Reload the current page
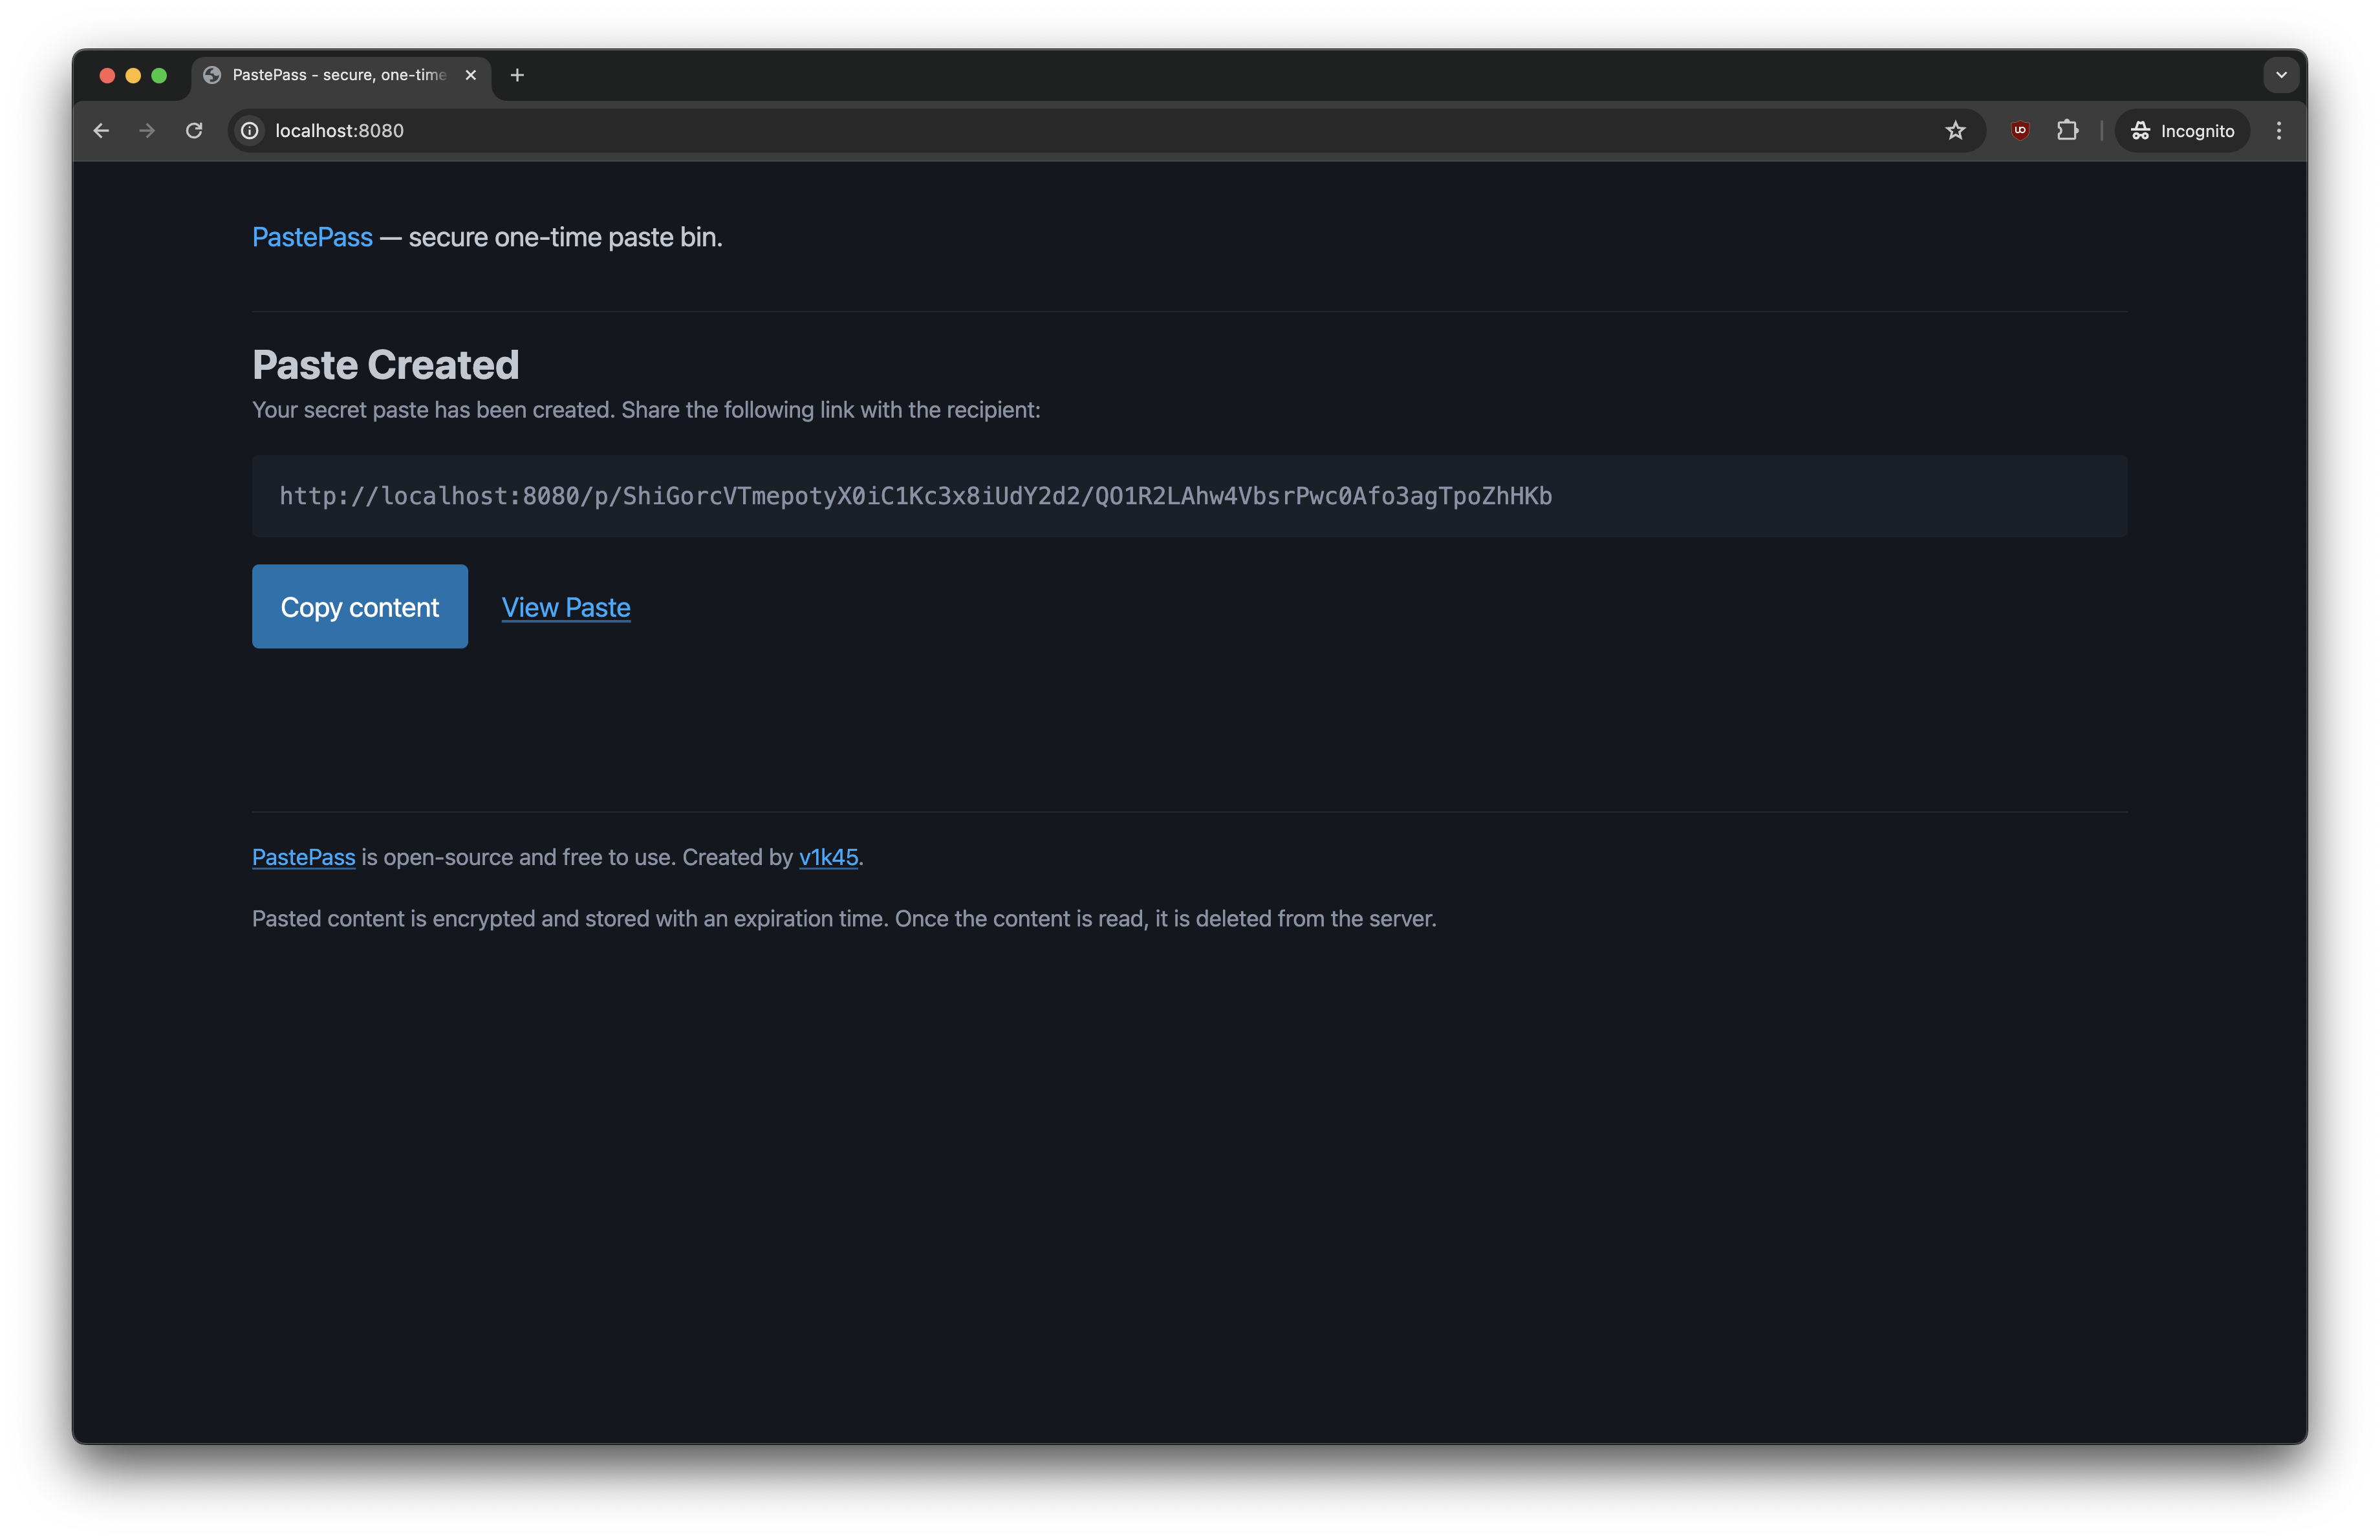Screen dimensions: 2380x1540 [x=194, y=131]
